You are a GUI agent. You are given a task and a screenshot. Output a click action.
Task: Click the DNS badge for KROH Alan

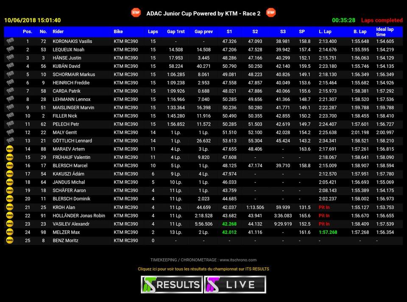(10, 207)
